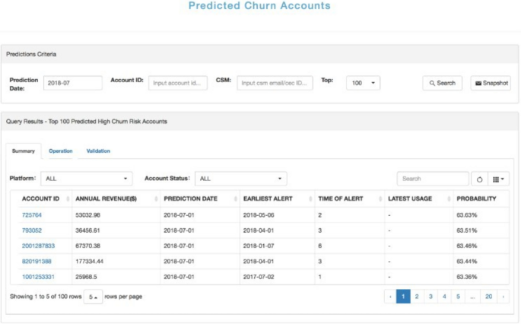This screenshot has height=324, width=521.
Task: Jump to page 20 in pagination
Action: (x=488, y=297)
